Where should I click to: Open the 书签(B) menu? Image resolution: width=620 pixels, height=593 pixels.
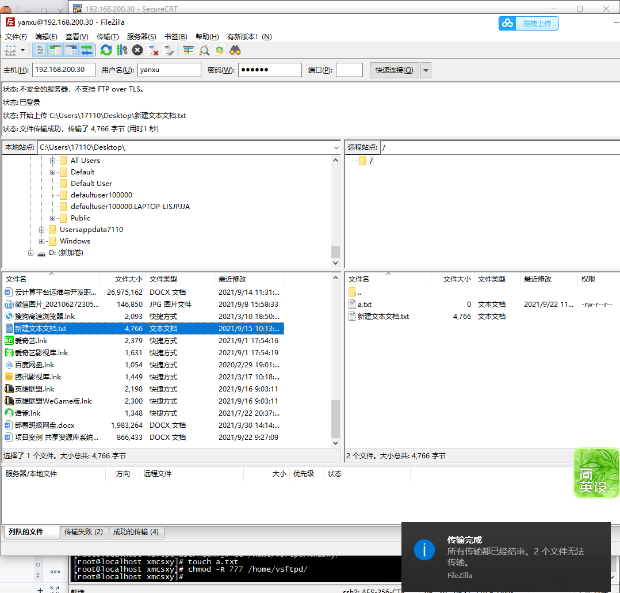(175, 37)
